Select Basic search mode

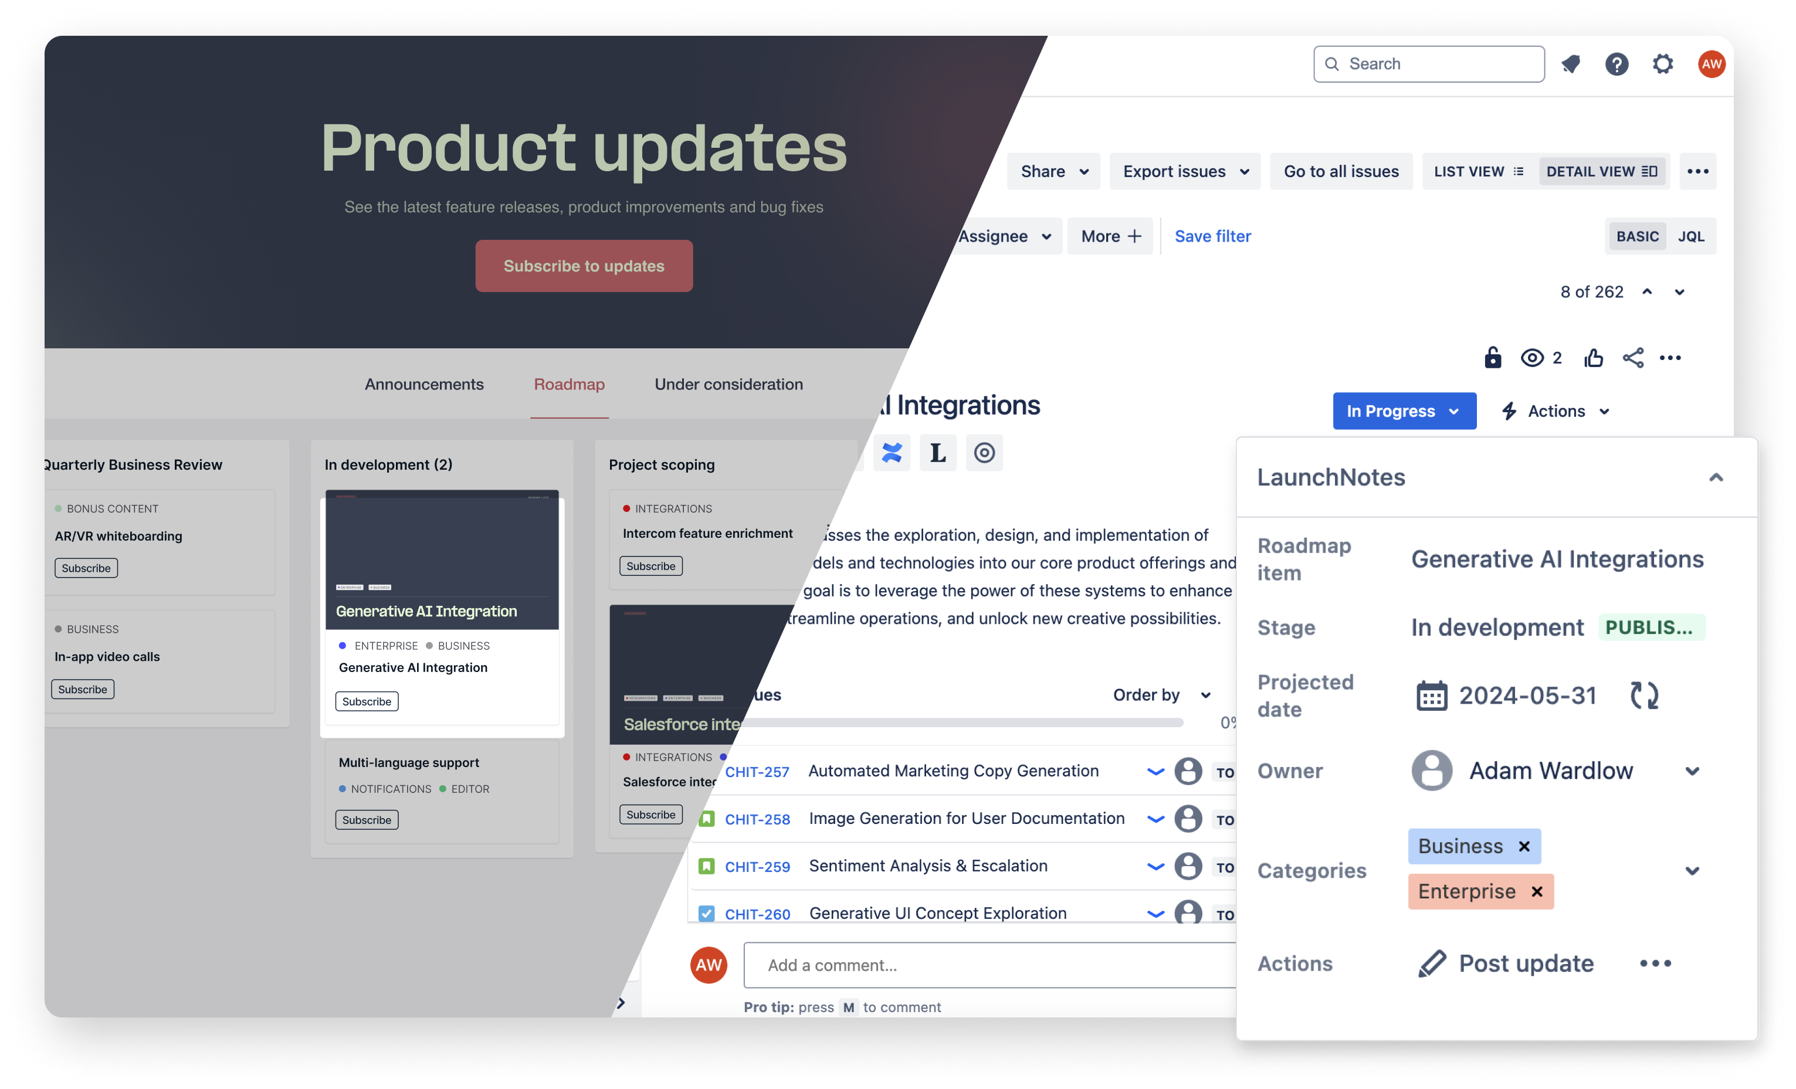click(1637, 236)
